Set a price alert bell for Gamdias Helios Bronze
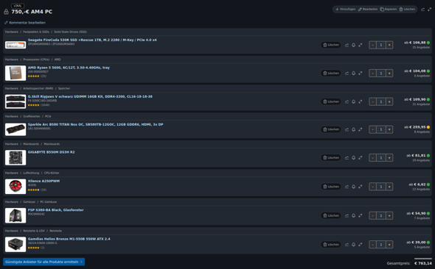This screenshot has width=435, height=269. click(353, 245)
